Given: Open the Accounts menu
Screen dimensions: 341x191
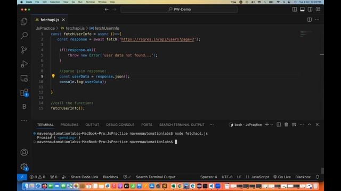Looking at the screenshot, I should (x=24, y=152).
